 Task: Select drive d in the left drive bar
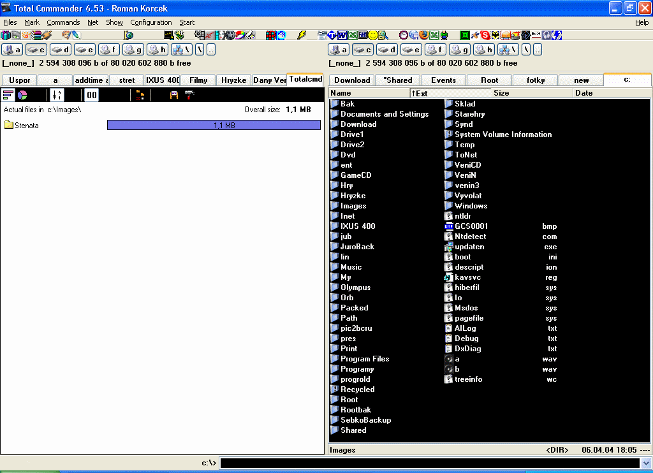(x=62, y=50)
